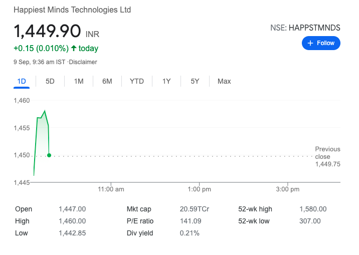Image resolution: width=359 pixels, height=255 pixels.
Task: Click the 52-wk high label
Action: tap(255, 209)
